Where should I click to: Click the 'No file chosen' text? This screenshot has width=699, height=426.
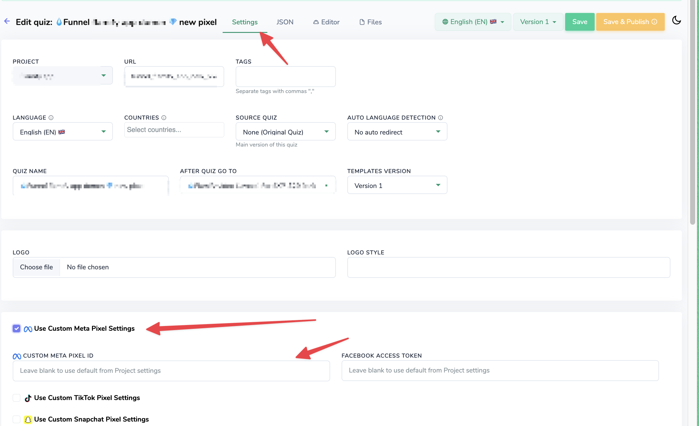pos(88,267)
